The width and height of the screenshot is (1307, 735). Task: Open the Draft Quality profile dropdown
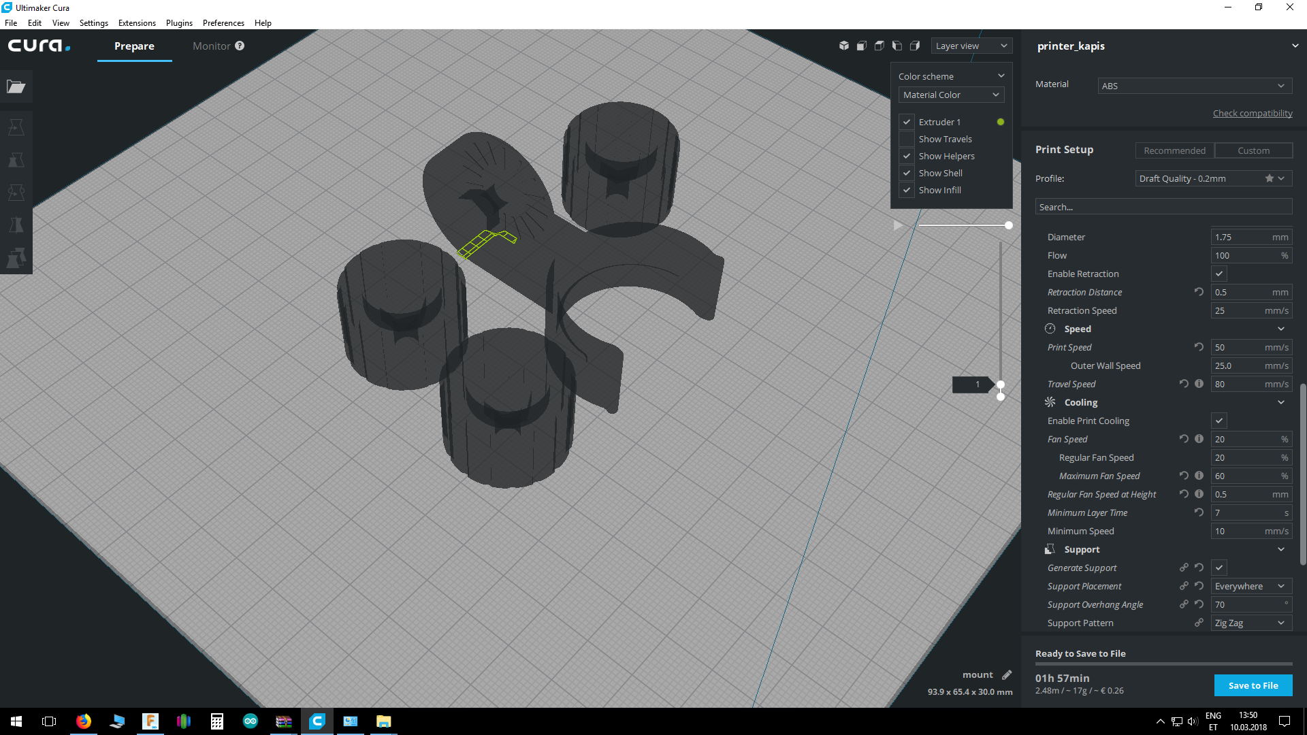(1214, 178)
